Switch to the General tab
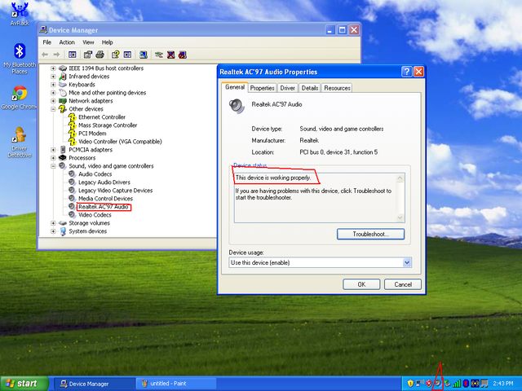The height and width of the screenshot is (391, 522). tap(235, 87)
